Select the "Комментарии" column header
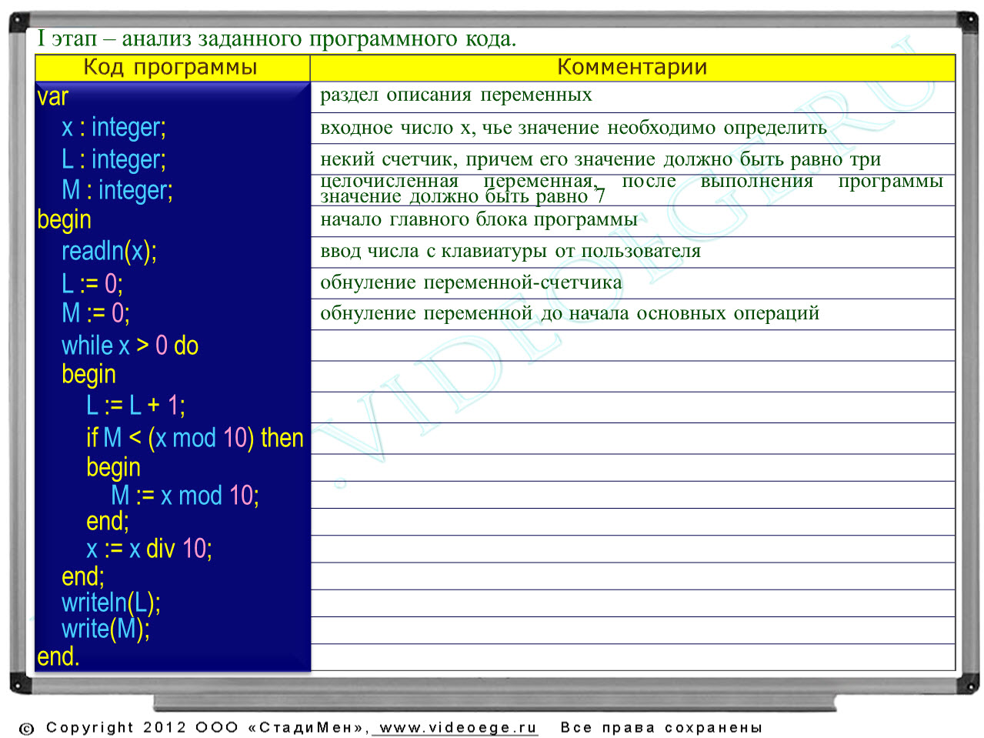Image resolution: width=984 pixels, height=738 pixels. [632, 67]
